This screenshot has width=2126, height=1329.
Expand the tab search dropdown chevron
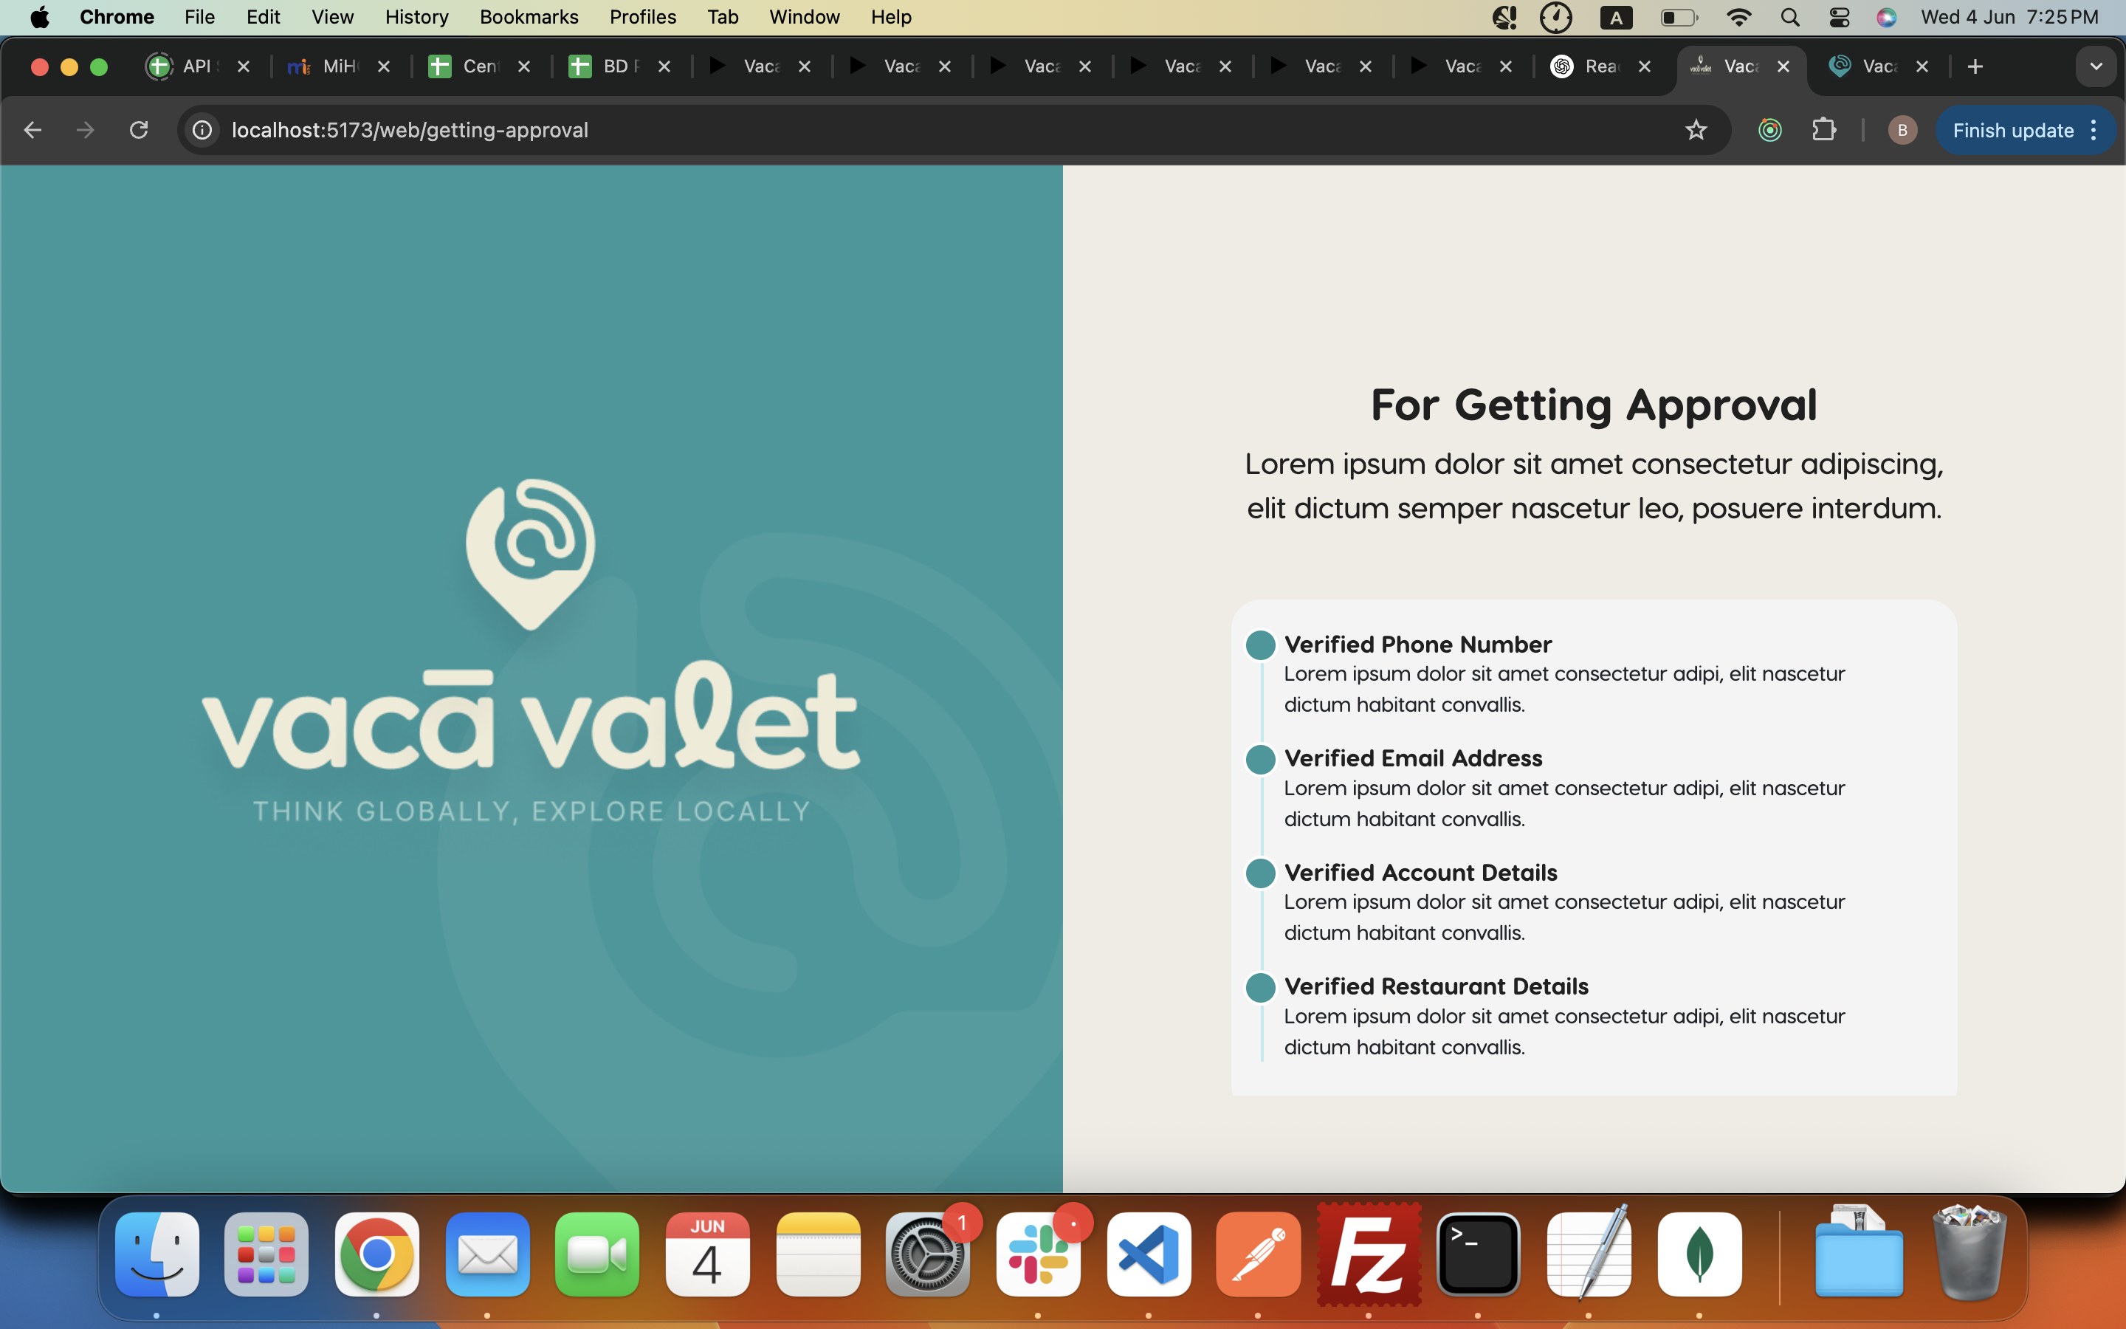pyautogui.click(x=2095, y=66)
